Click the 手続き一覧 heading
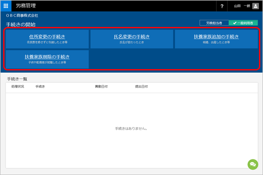The width and height of the screenshot is (263, 175). click(x=17, y=79)
